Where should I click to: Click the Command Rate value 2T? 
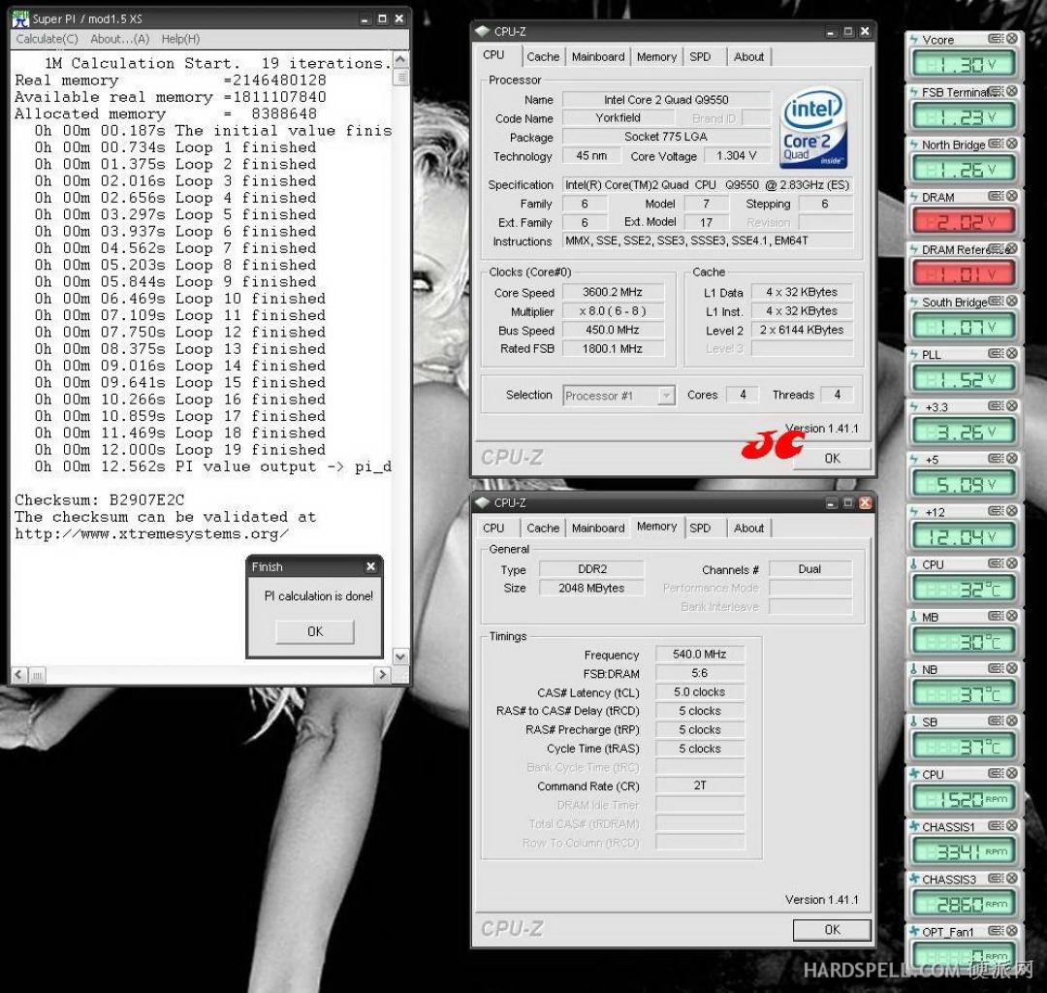click(700, 785)
